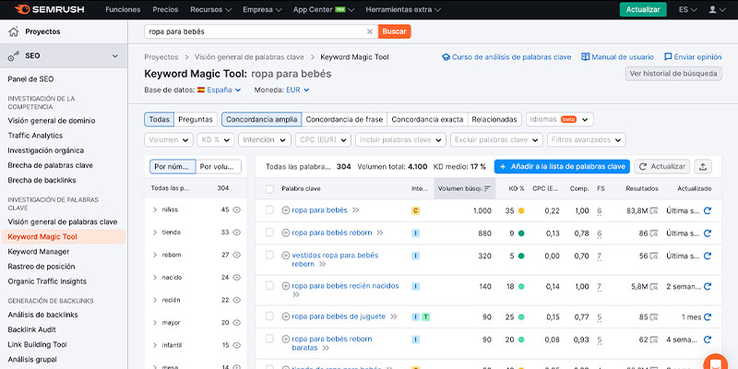Open the Recursos top menu
This screenshot has height=369, width=738.
(x=211, y=9)
